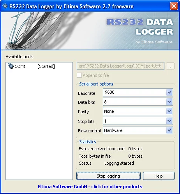The image size is (180, 194).
Task: Visit Eltima Software GmbH other products link
Action: pyautogui.click(x=90, y=187)
